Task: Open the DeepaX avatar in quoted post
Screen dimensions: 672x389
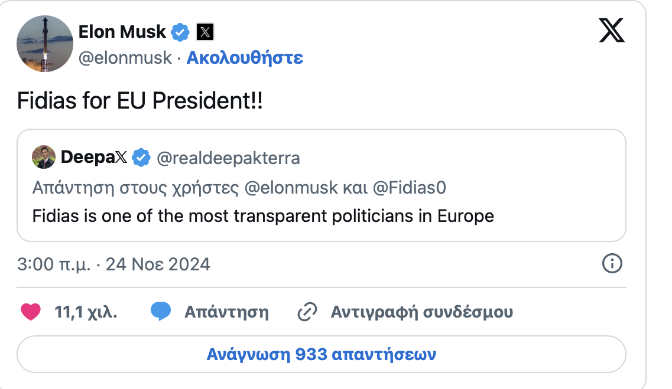Action: tap(44, 157)
